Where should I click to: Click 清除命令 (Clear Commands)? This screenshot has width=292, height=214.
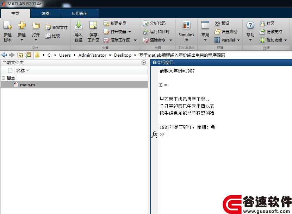click(154, 40)
